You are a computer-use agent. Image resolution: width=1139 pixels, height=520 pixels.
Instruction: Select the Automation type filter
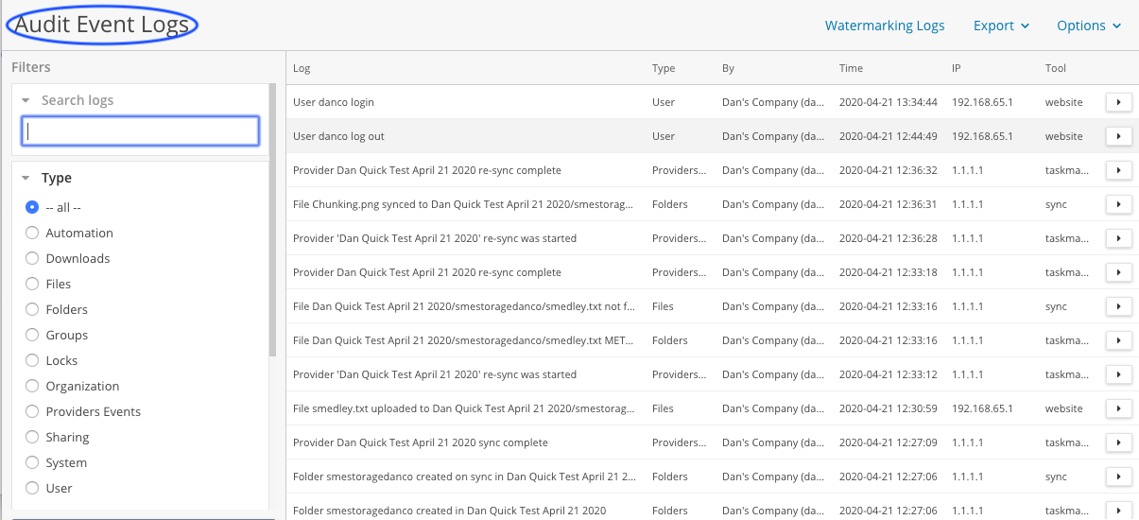[33, 233]
